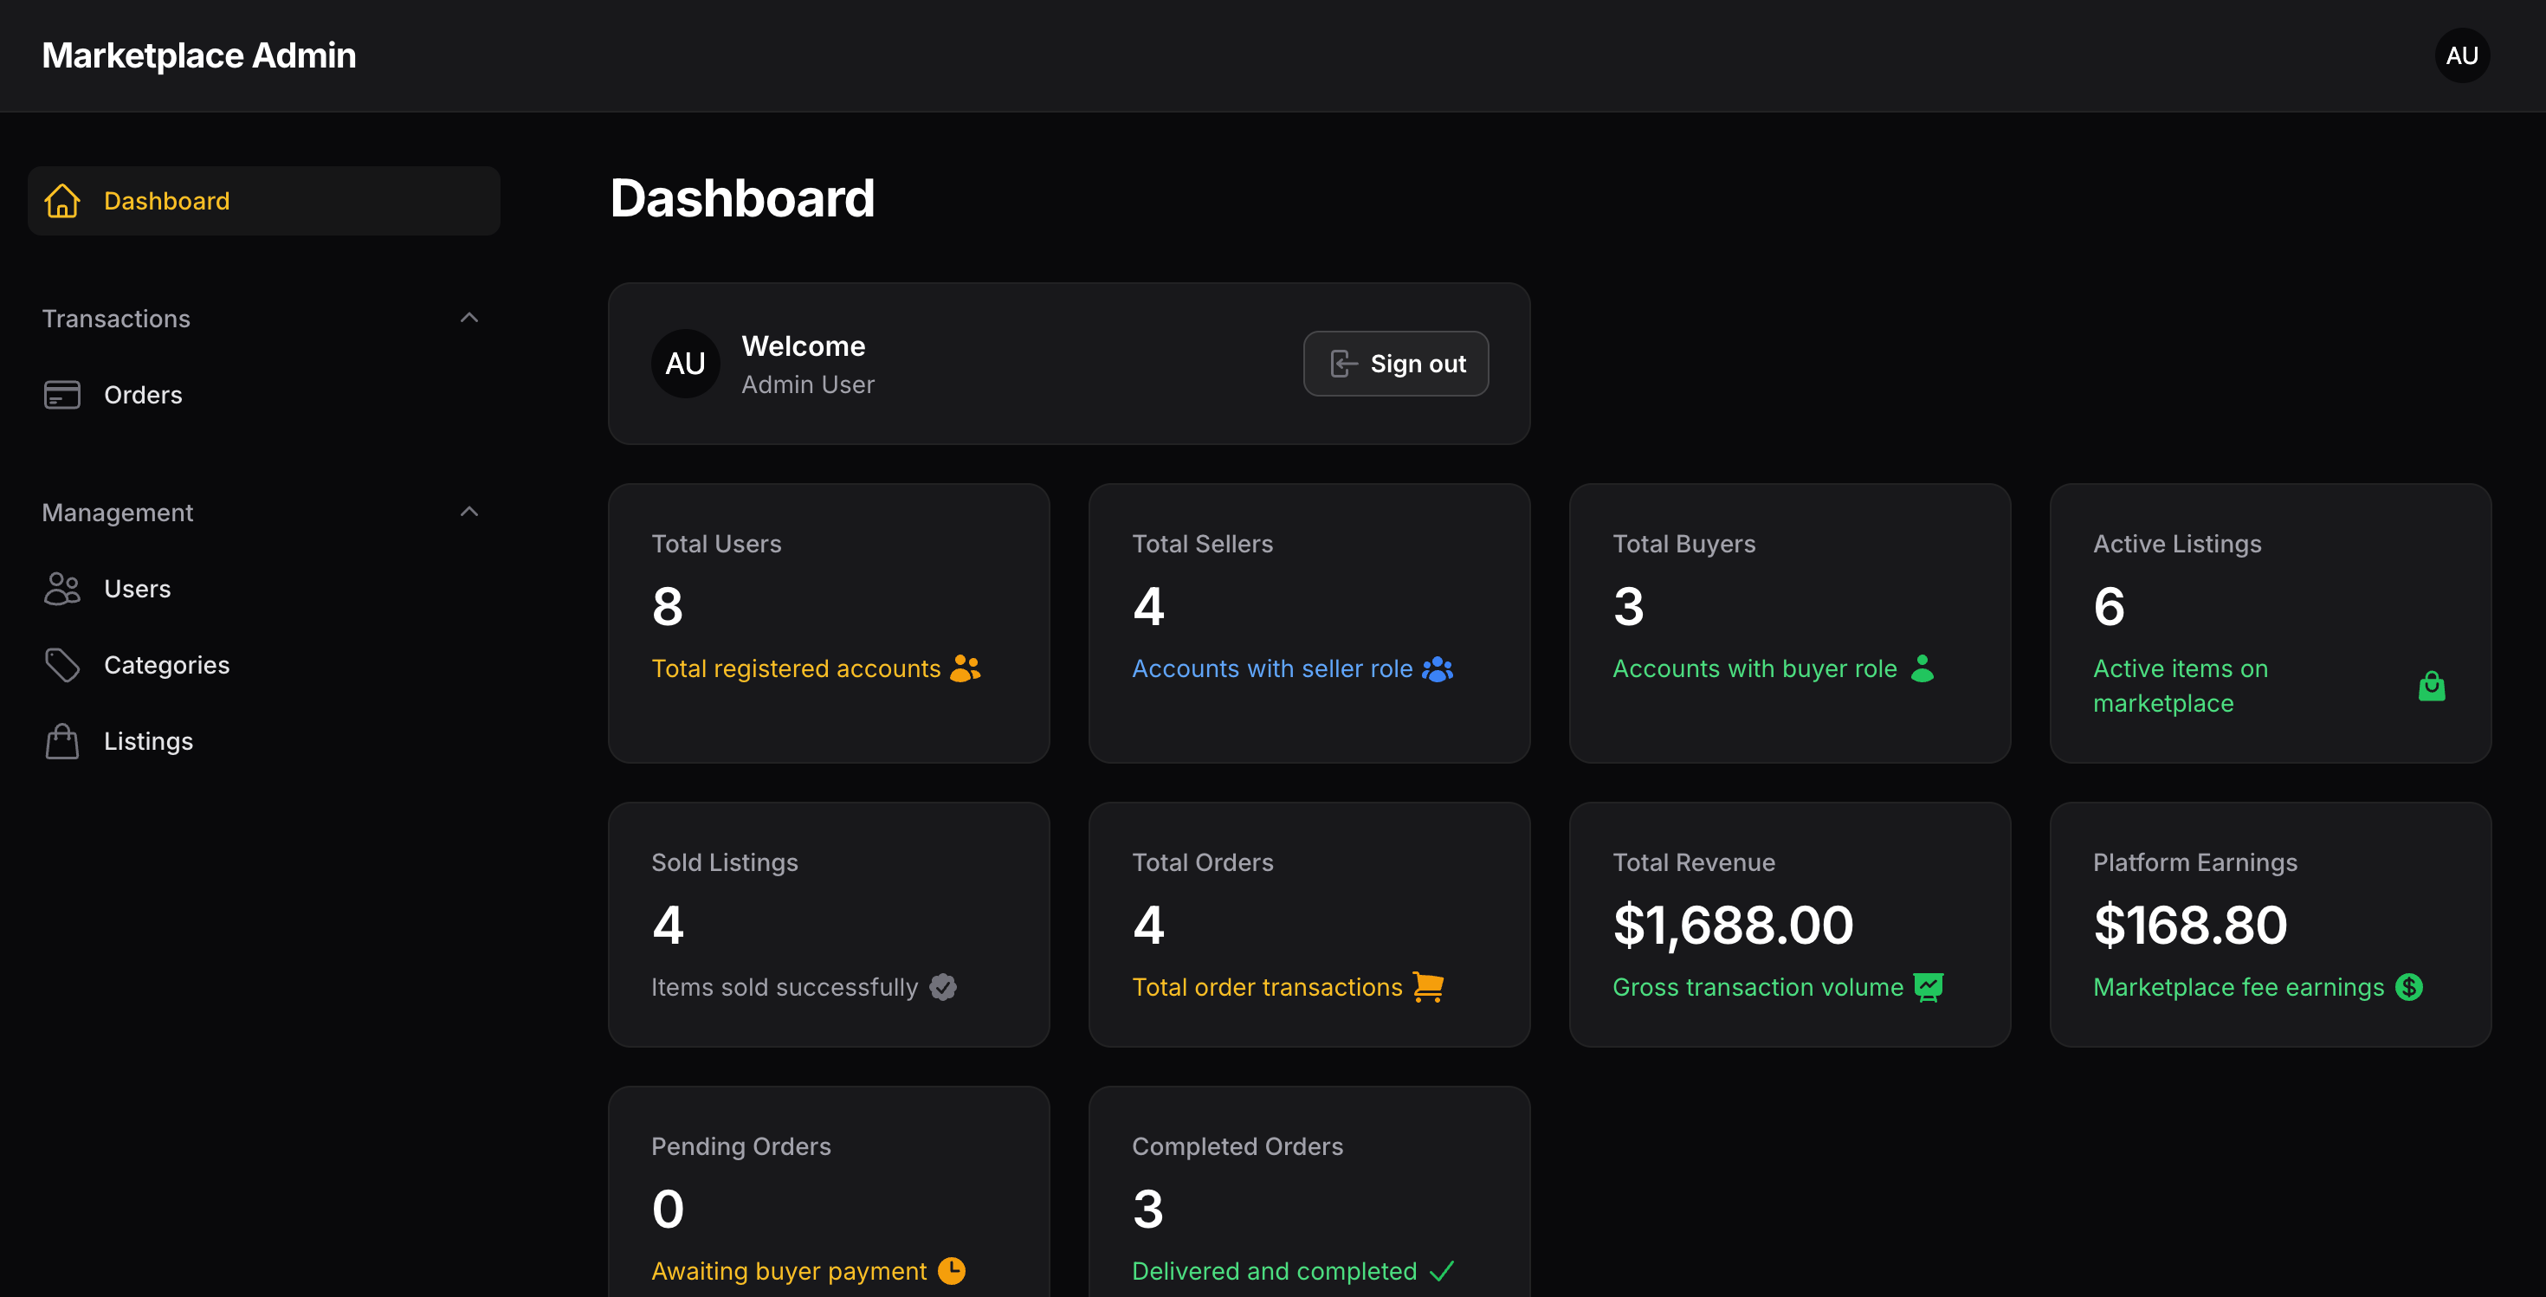
Task: Click the Transactions section header
Action: coord(264,318)
